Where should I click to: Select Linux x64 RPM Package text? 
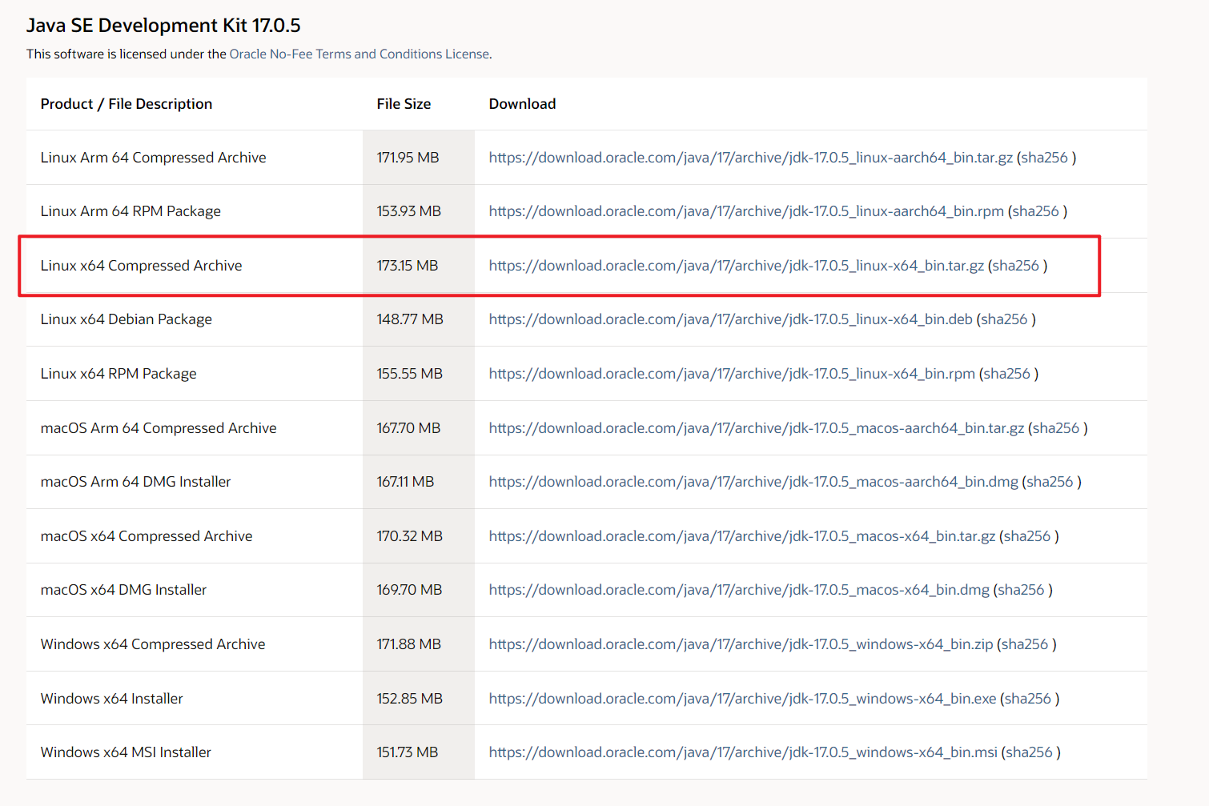118,374
